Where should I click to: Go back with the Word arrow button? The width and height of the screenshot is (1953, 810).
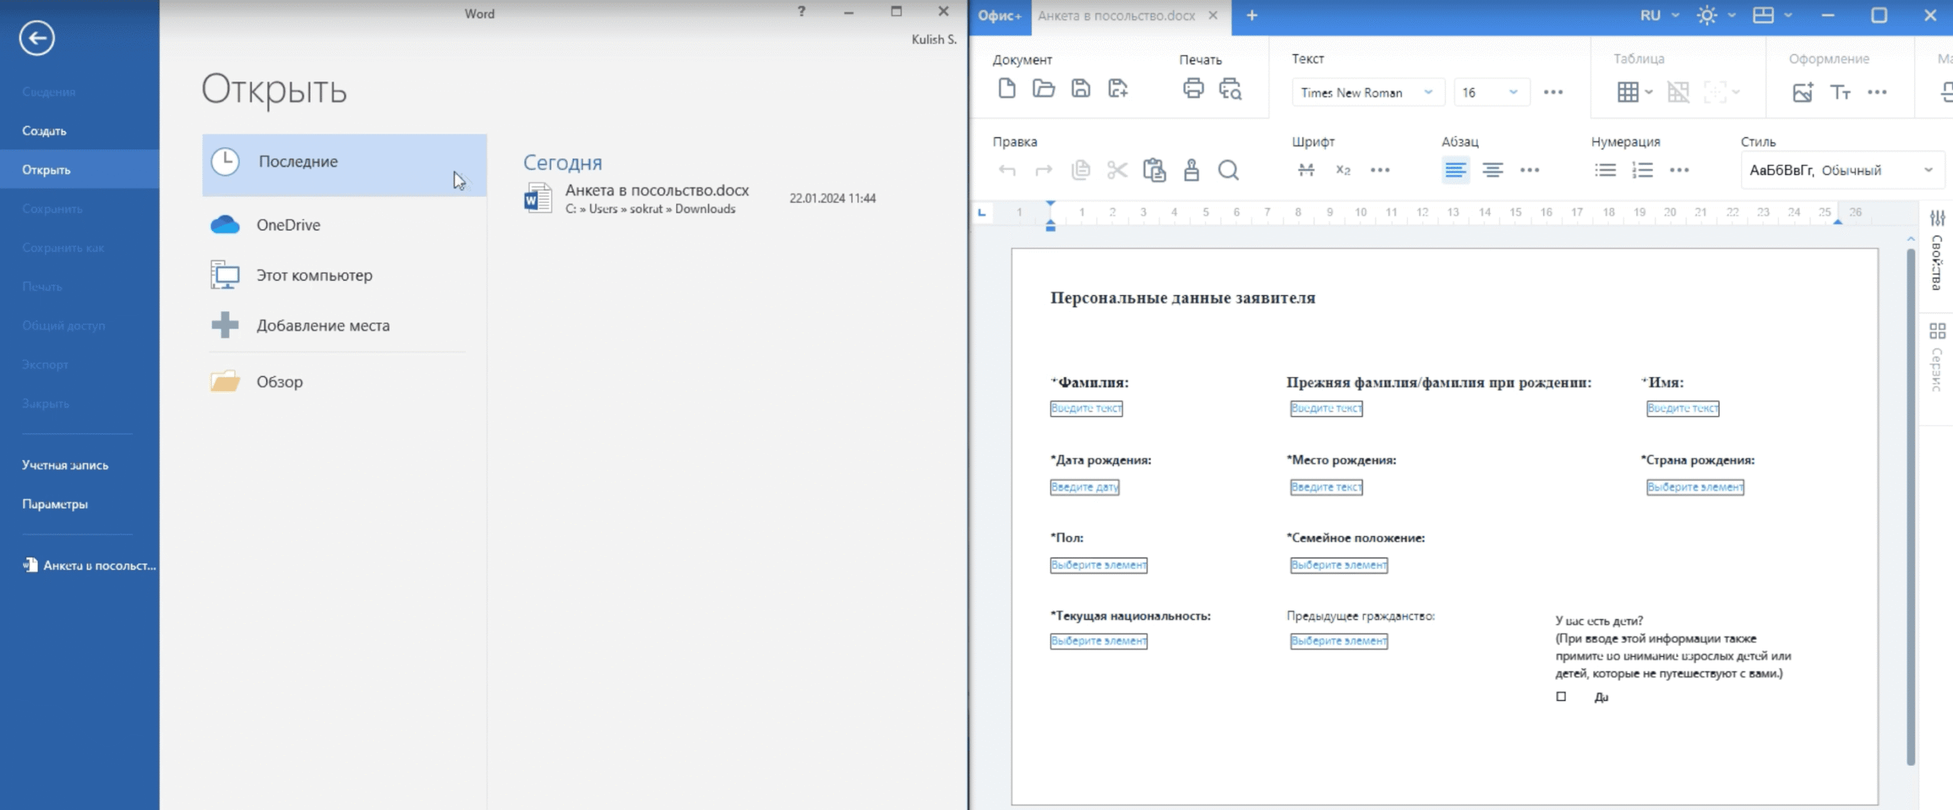[37, 38]
